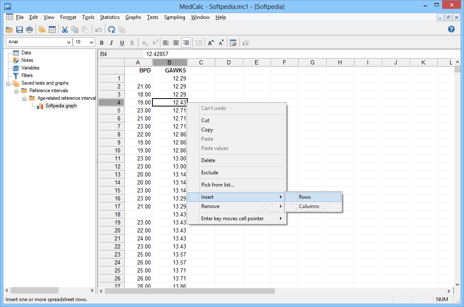Image resolution: width=464 pixels, height=307 pixels.
Task: Open the Sampling menu
Action: [175, 17]
